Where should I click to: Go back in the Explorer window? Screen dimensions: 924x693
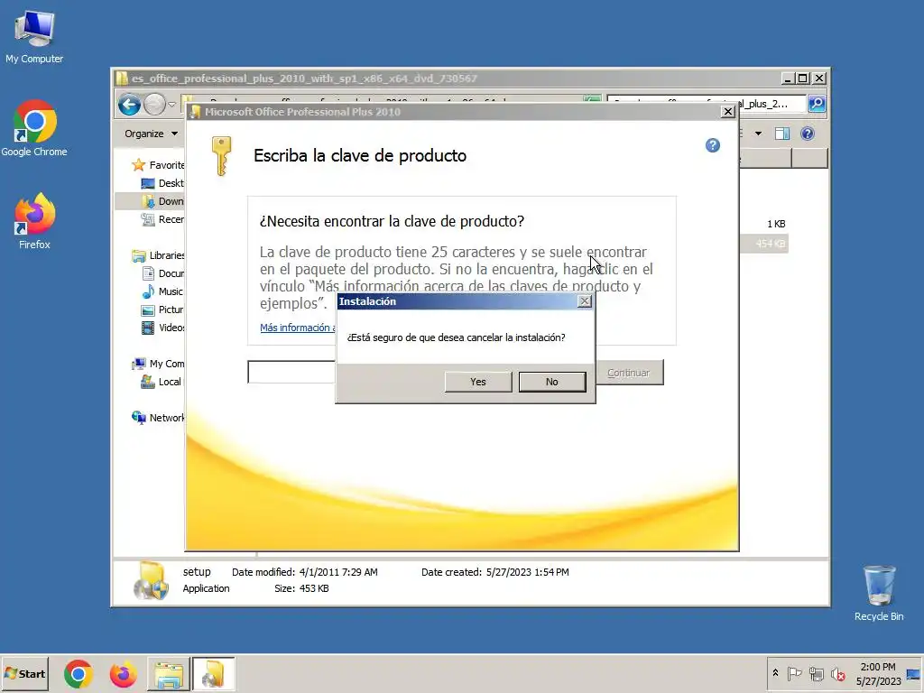(129, 105)
